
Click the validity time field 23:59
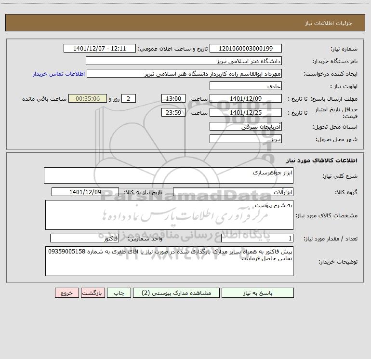tap(173, 112)
